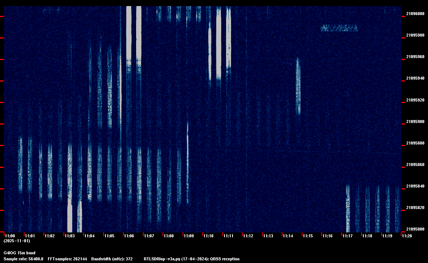Click the 11:07 time axis label

[149, 236]
